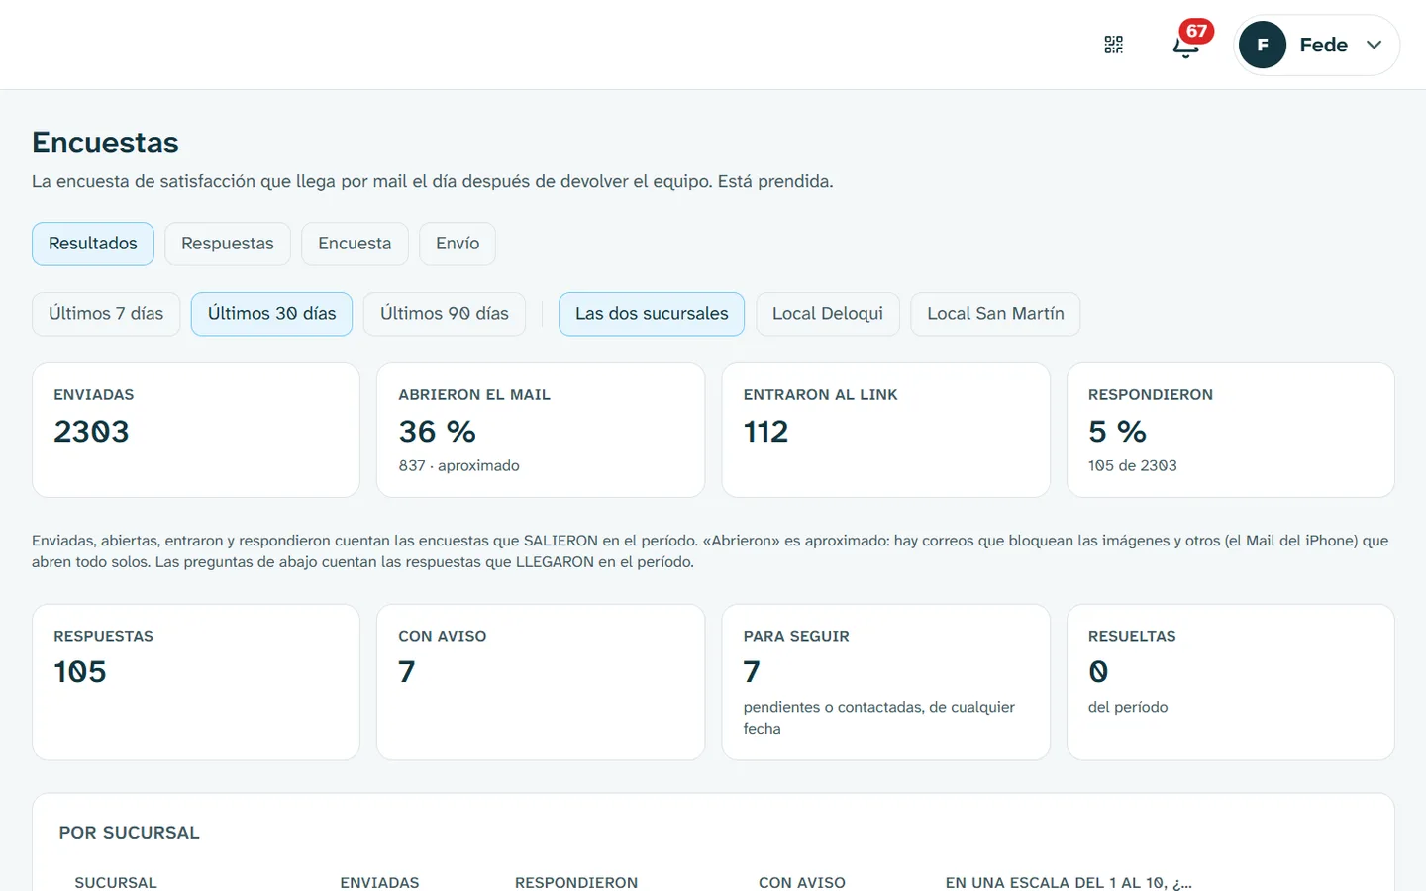Click the Para seguir card label
This screenshot has width=1426, height=891.
coord(796,636)
